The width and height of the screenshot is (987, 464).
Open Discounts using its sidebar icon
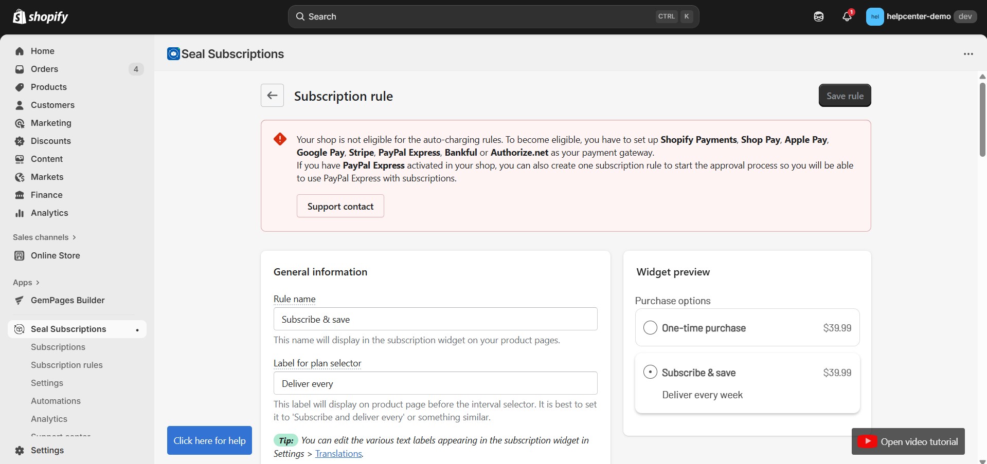point(19,141)
